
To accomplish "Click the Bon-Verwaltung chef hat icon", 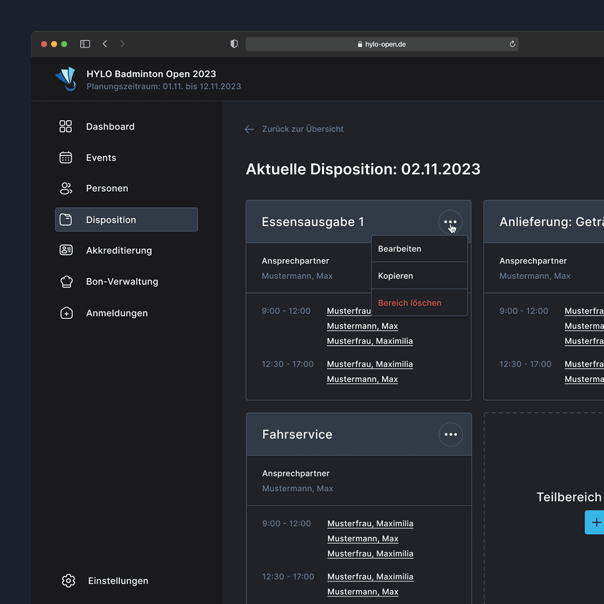I will pos(67,281).
